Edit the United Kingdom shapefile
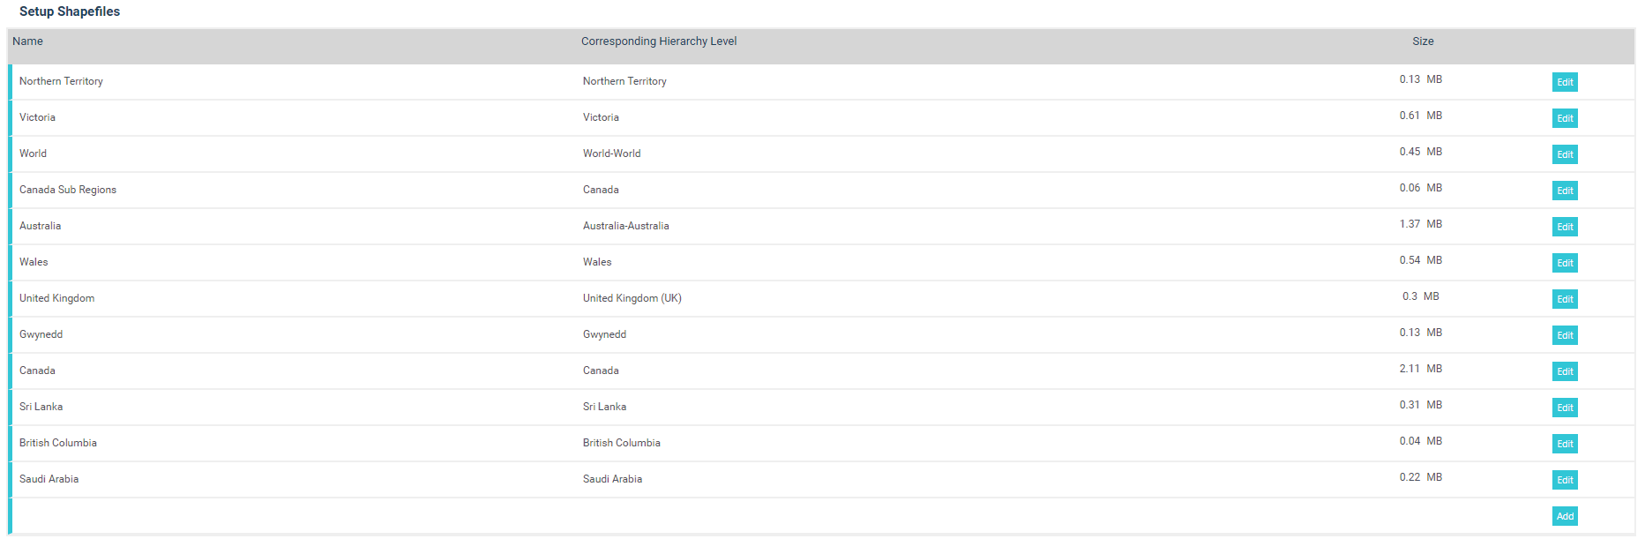Image resolution: width=1645 pixels, height=539 pixels. [x=1565, y=299]
